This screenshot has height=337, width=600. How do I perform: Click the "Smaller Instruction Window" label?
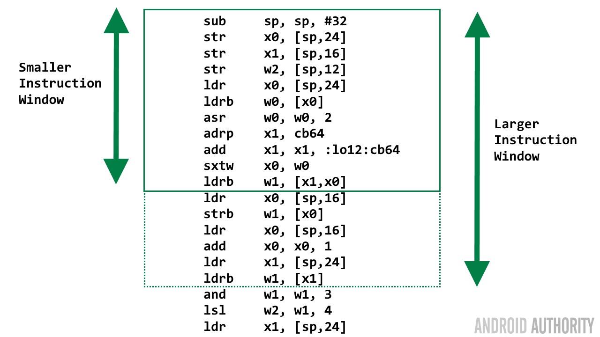click(60, 83)
